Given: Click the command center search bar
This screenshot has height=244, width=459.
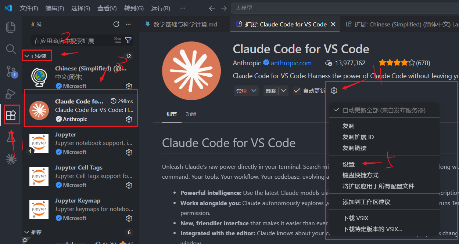Looking at the screenshot, I should click(345, 8).
